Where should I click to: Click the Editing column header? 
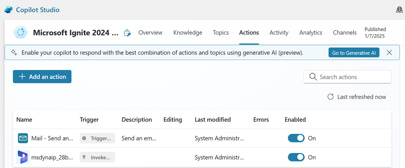tap(173, 120)
